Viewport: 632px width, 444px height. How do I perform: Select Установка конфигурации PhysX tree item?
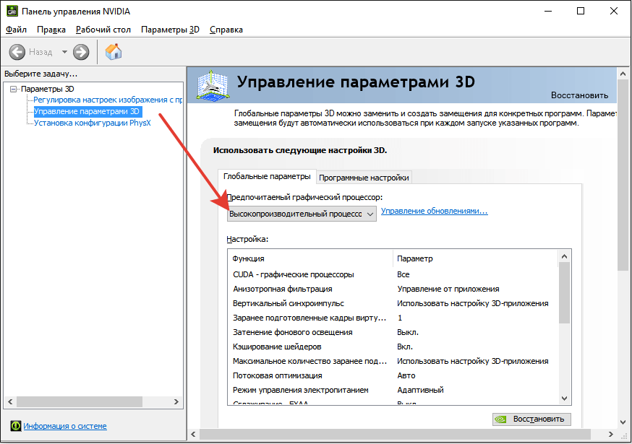point(92,123)
